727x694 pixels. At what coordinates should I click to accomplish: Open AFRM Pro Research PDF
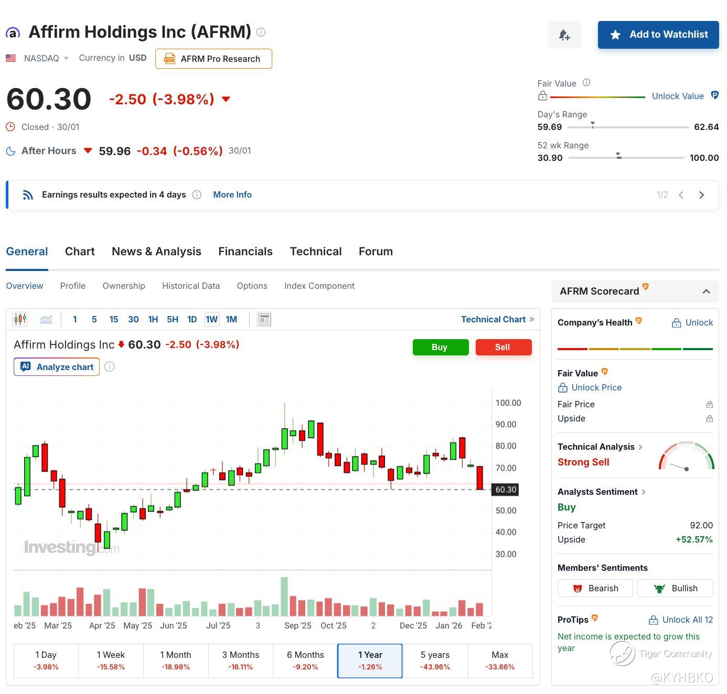[213, 59]
